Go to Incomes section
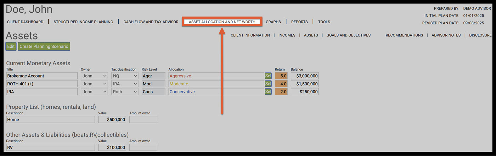Screen dimensions: 496x156 (287, 35)
